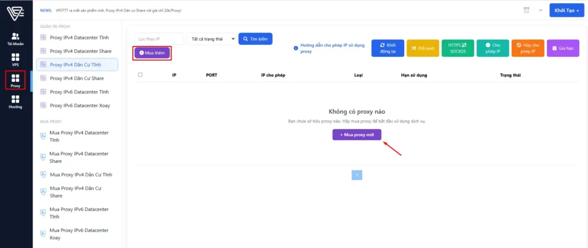Click the Khởi Tạo + button

[x=567, y=10]
